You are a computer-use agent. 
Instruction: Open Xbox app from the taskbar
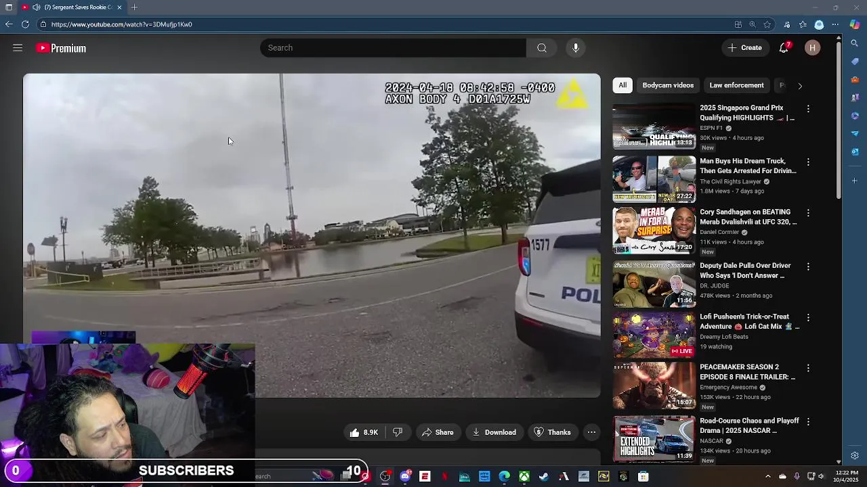coord(524,477)
